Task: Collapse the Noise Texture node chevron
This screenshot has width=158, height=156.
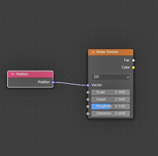Action: point(93,52)
